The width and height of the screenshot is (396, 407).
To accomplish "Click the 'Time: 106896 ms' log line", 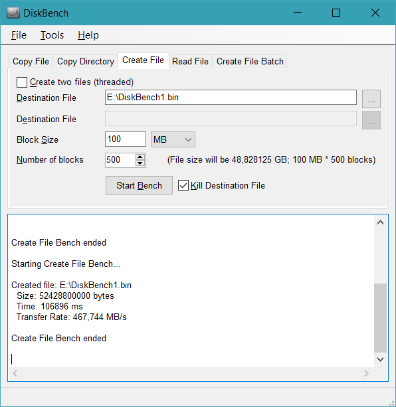I will click(x=50, y=307).
